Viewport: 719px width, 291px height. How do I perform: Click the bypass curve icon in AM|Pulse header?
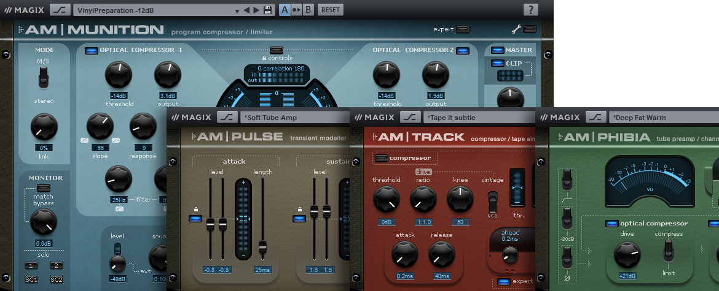[x=227, y=117]
